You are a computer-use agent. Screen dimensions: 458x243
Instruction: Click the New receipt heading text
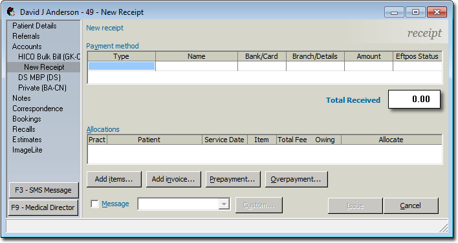click(105, 28)
